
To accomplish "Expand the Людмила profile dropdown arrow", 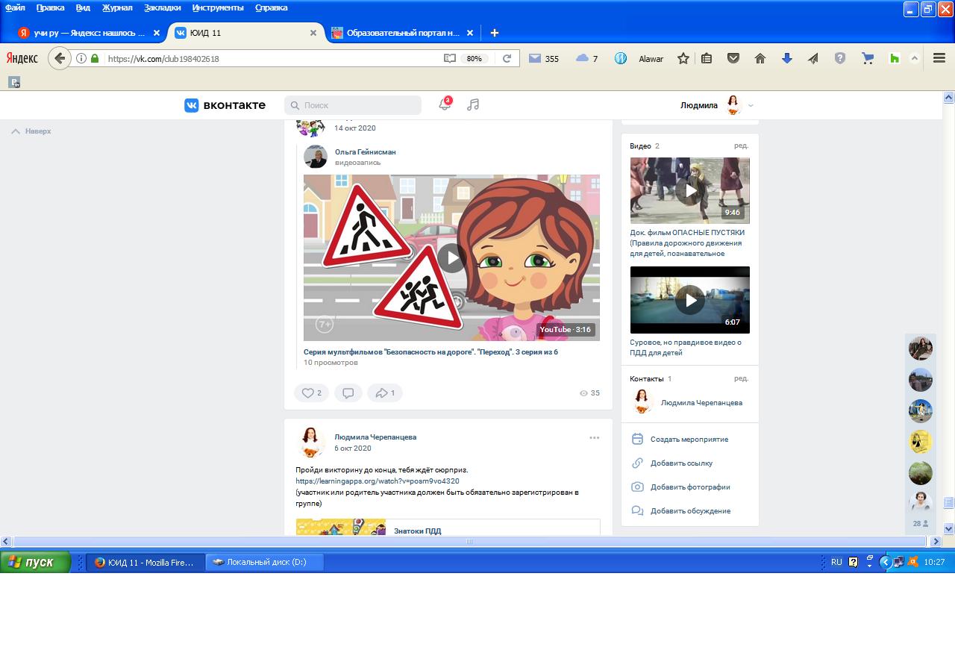I will (751, 105).
